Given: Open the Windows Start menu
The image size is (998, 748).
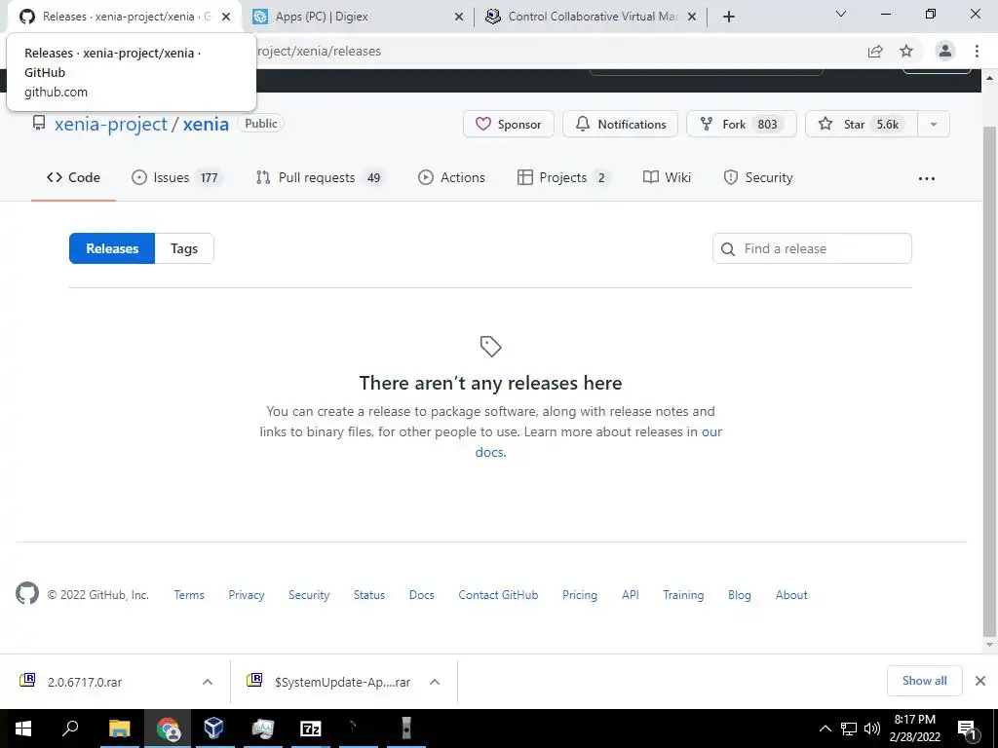Looking at the screenshot, I should [23, 729].
